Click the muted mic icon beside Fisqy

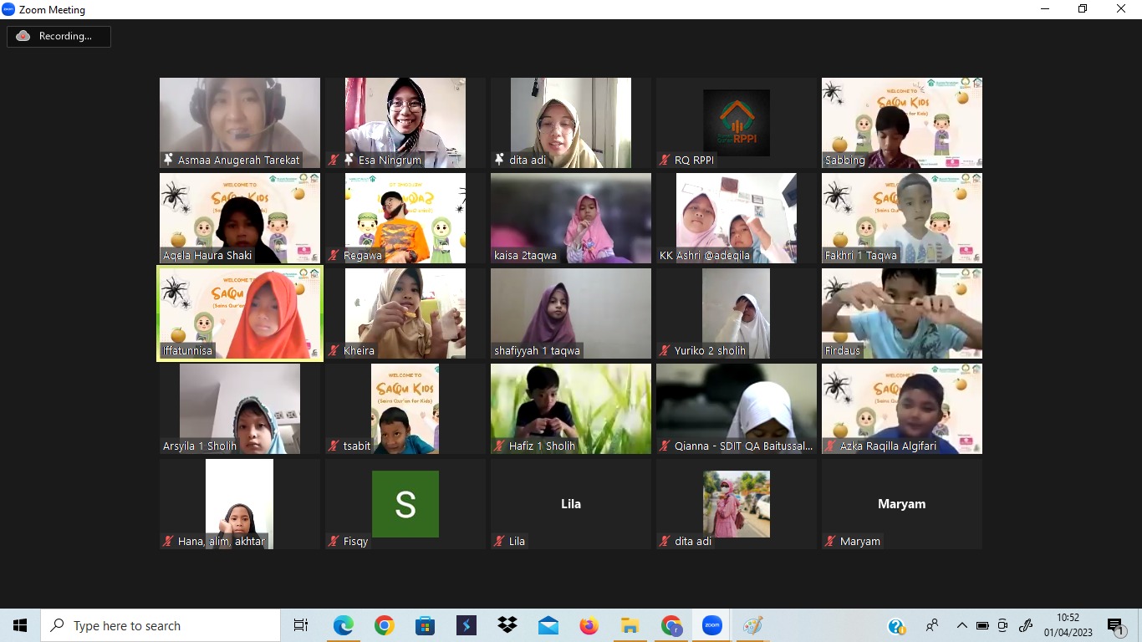pyautogui.click(x=334, y=541)
